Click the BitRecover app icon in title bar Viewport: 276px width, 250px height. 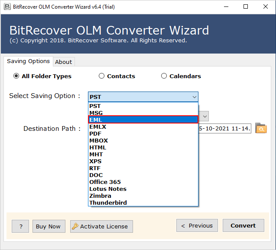7,7
